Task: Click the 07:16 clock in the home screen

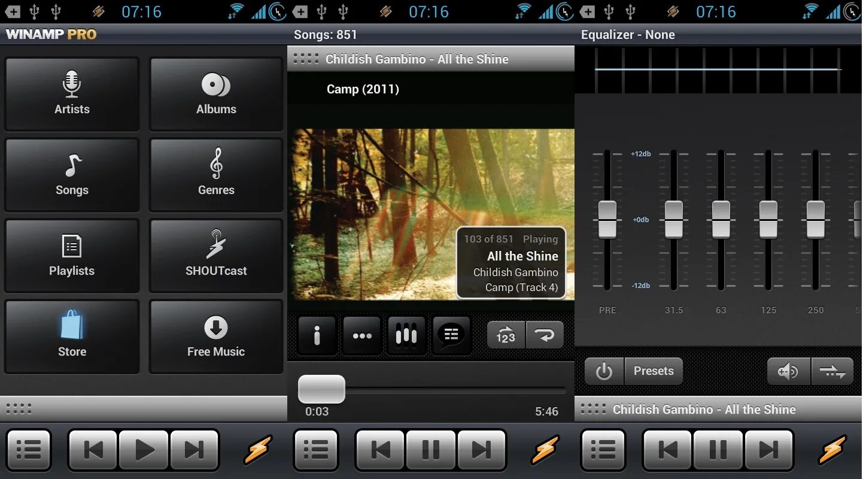Action: [x=141, y=11]
